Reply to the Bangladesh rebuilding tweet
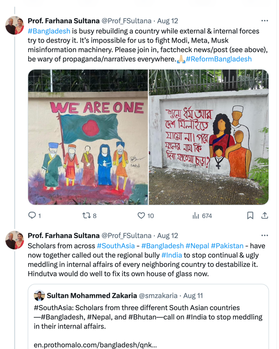This screenshot has height=349, width=279. 32,215
